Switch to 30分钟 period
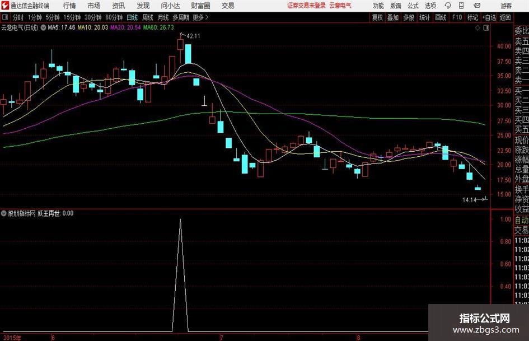 (x=93, y=17)
